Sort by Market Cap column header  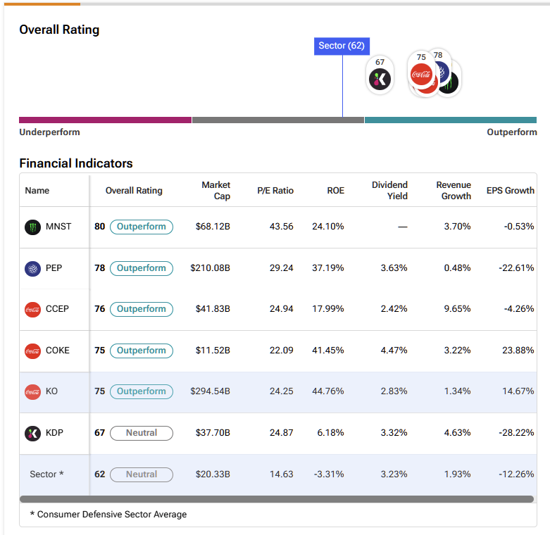(x=215, y=190)
